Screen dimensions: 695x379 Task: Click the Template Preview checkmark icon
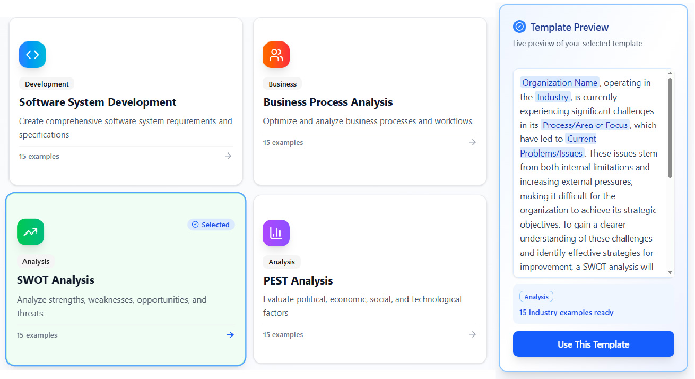pyautogui.click(x=519, y=27)
